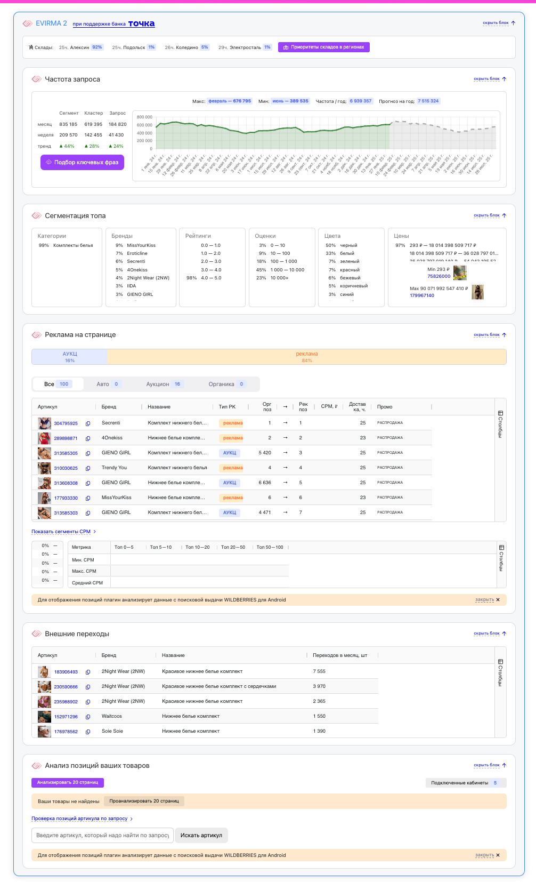Switch to the Органика tab

click(x=226, y=384)
